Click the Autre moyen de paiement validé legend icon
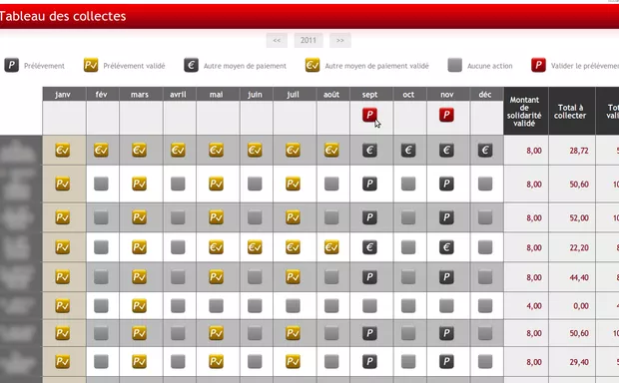 coord(312,65)
